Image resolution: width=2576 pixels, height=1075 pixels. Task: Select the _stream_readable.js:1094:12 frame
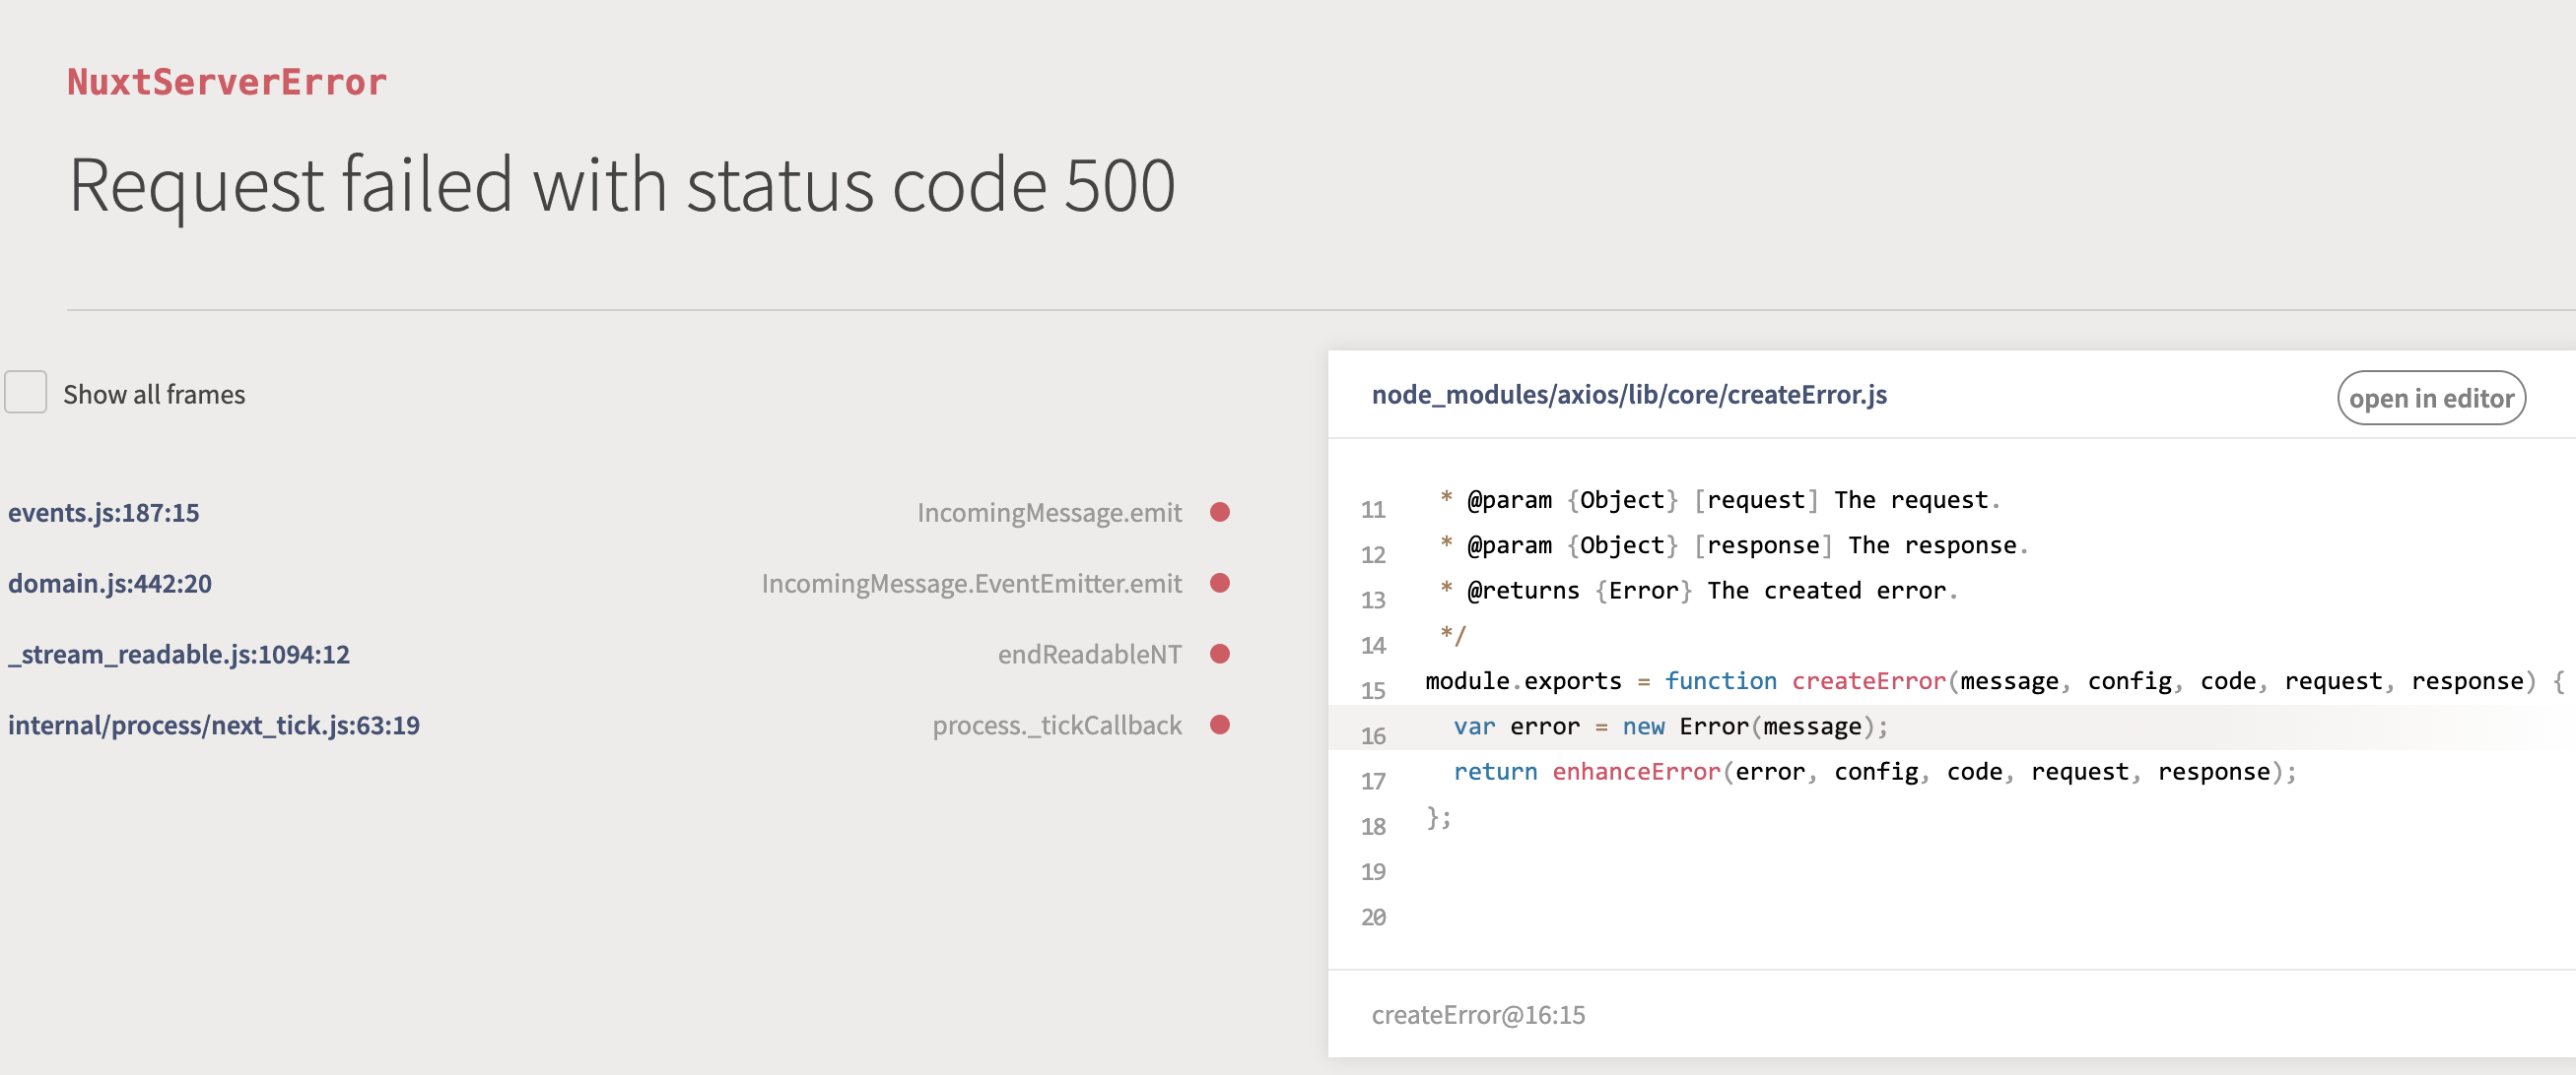(179, 655)
